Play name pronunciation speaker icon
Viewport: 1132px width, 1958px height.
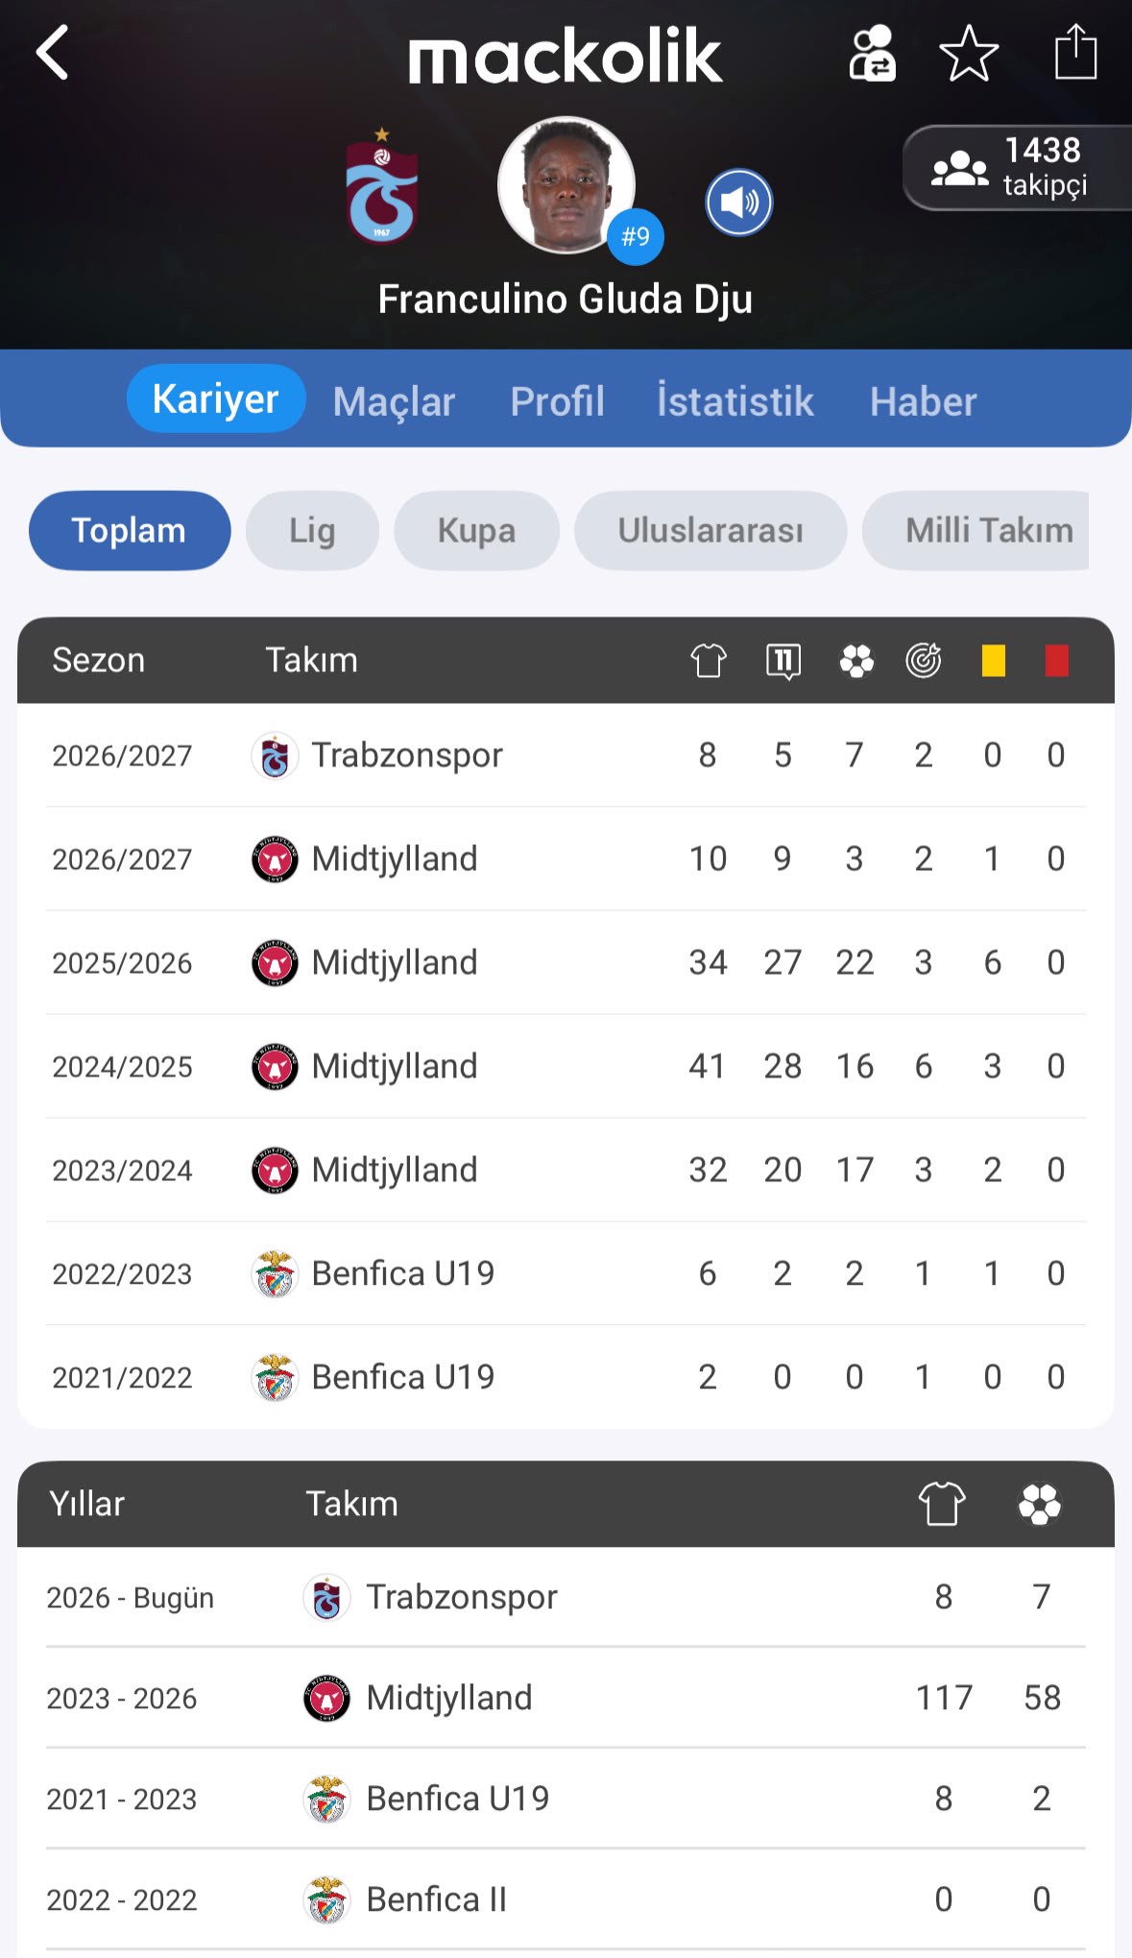tap(738, 203)
